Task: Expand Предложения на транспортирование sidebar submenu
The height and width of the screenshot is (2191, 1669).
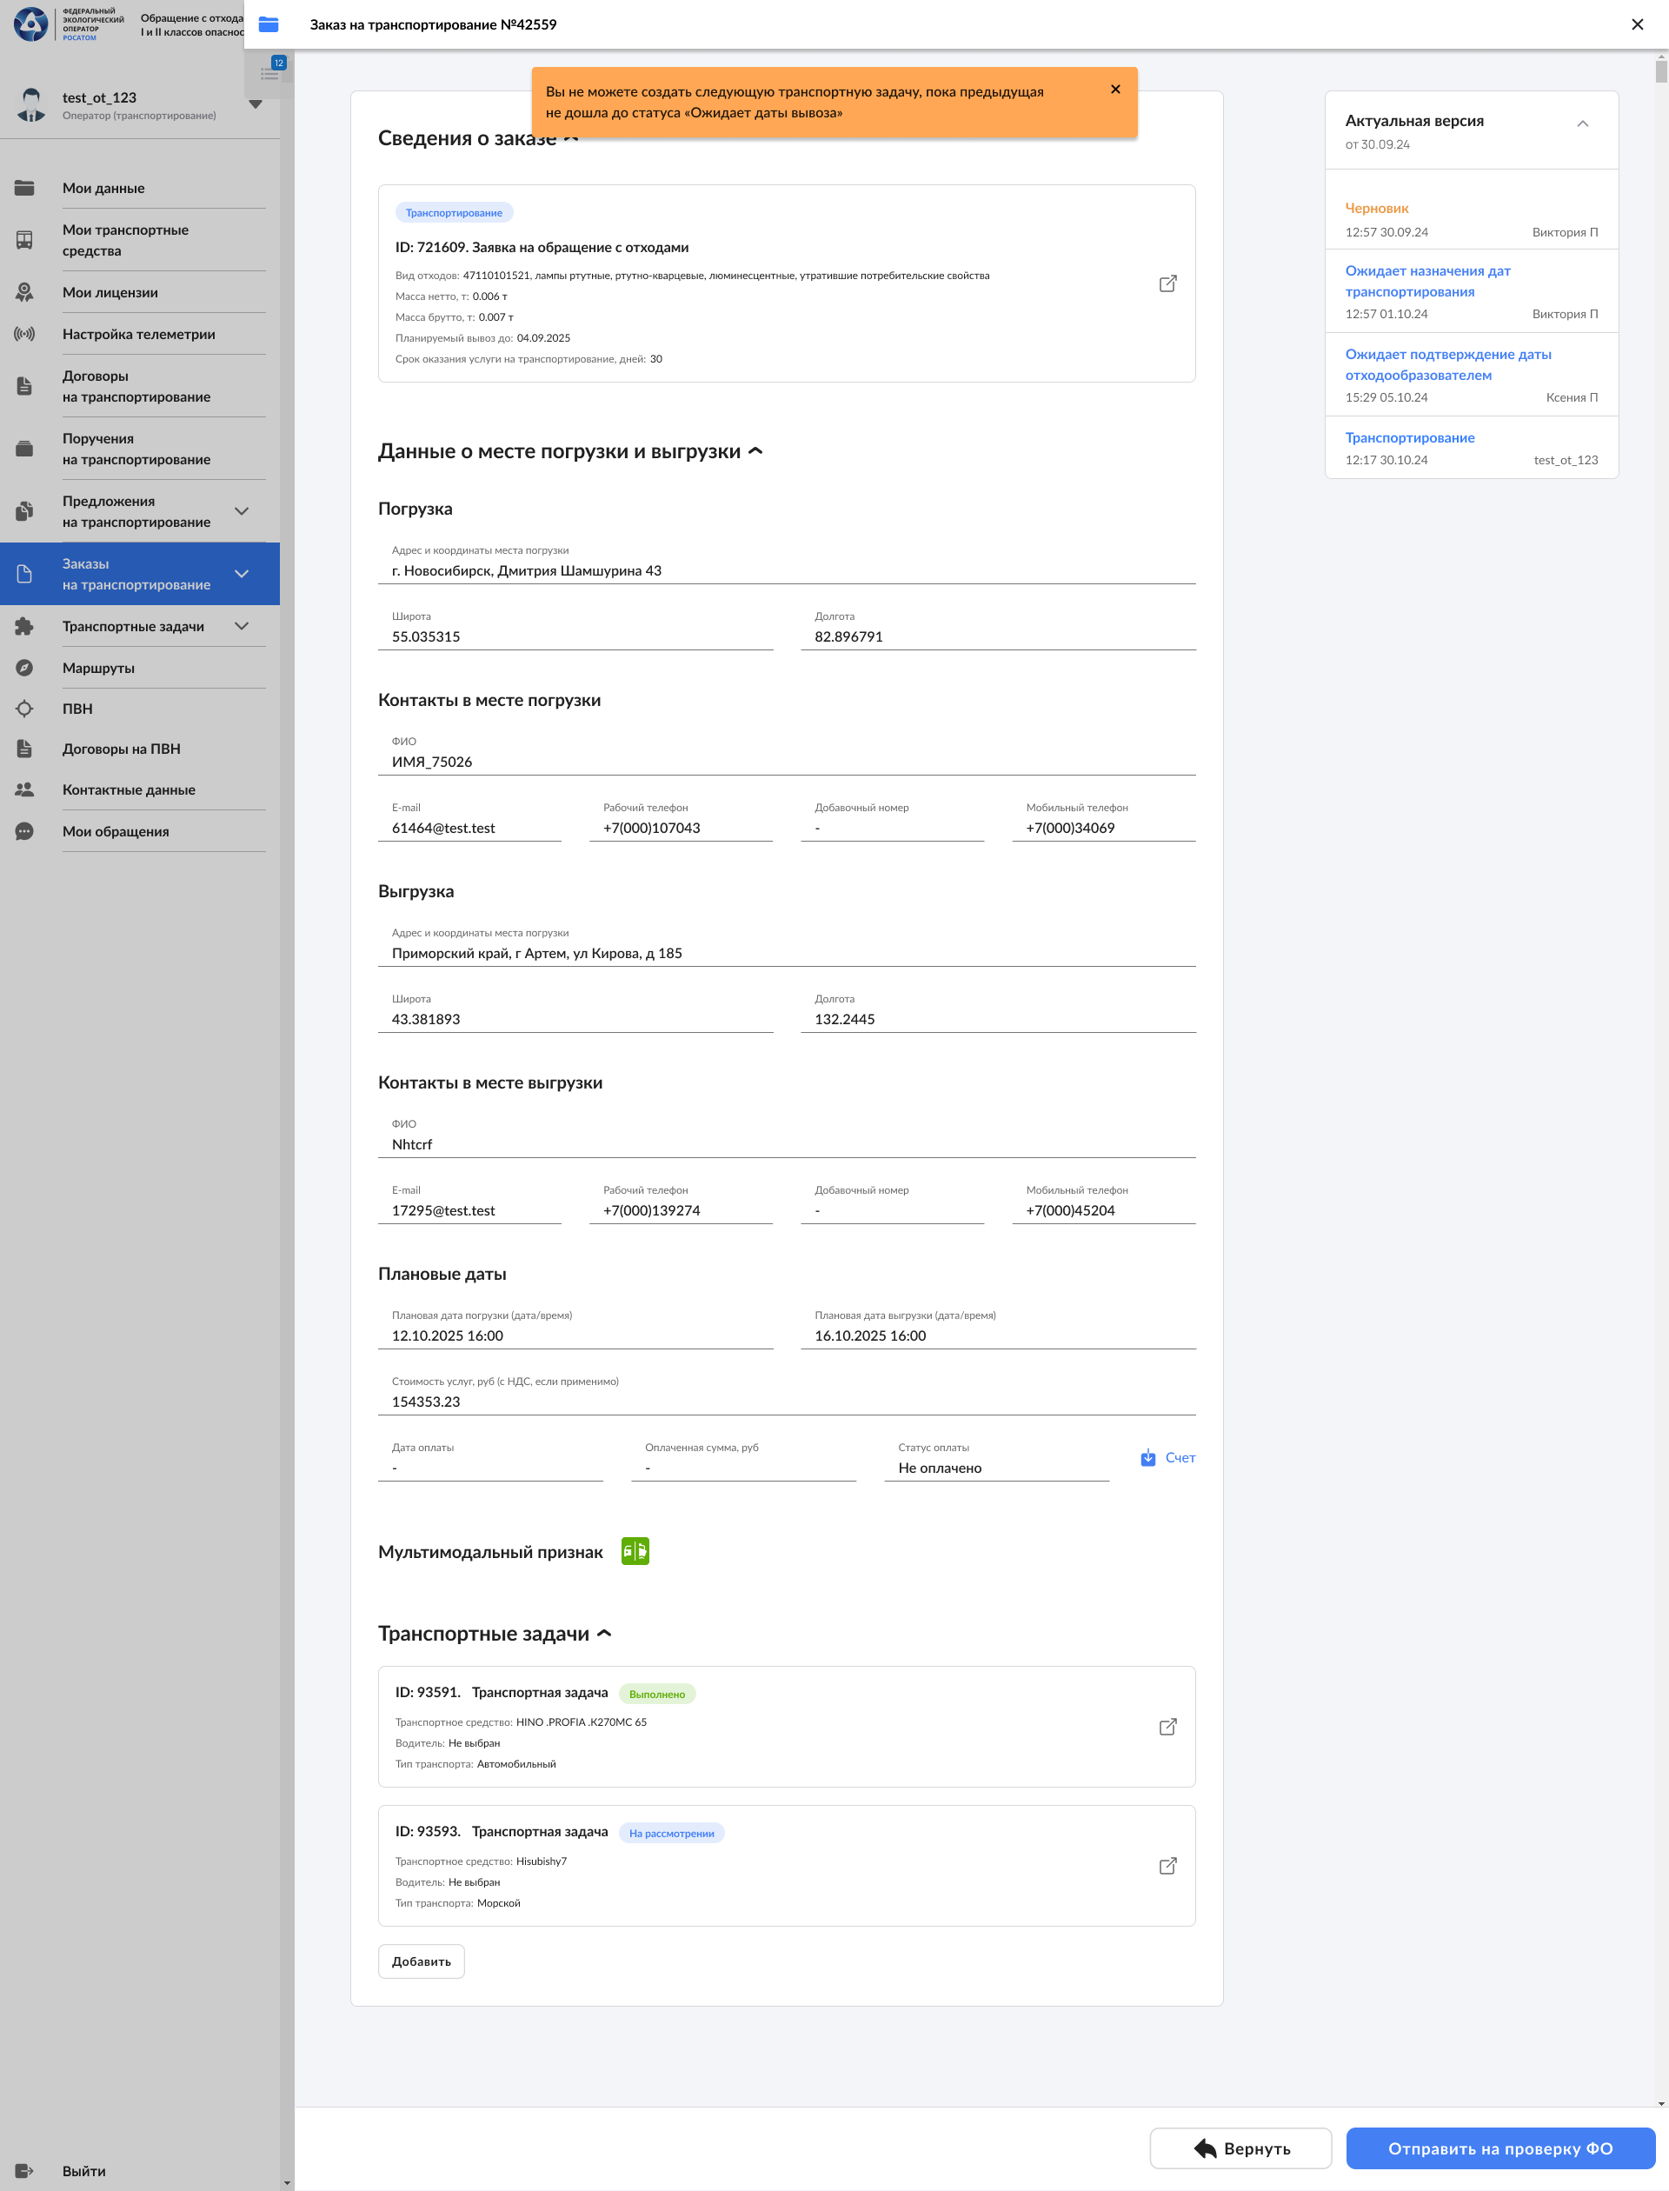Action: (242, 512)
